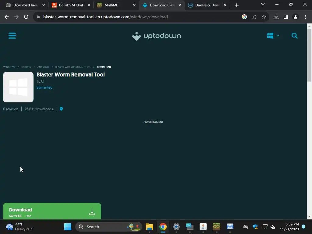
Task: Close the MultiMC tab
Action: (134, 5)
